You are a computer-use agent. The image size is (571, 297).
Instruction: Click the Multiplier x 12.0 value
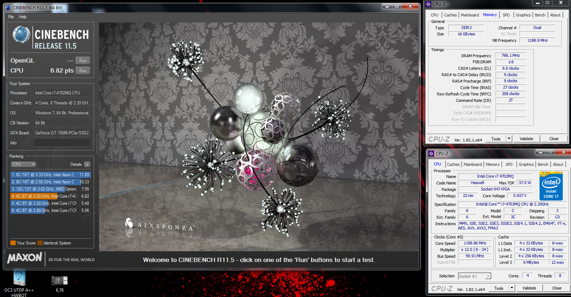point(475,250)
